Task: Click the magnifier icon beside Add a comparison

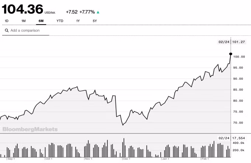Action: coord(7,31)
